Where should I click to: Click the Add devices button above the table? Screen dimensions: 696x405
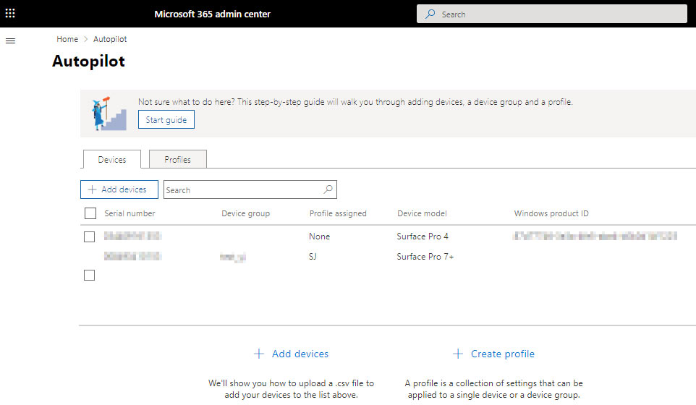point(119,189)
